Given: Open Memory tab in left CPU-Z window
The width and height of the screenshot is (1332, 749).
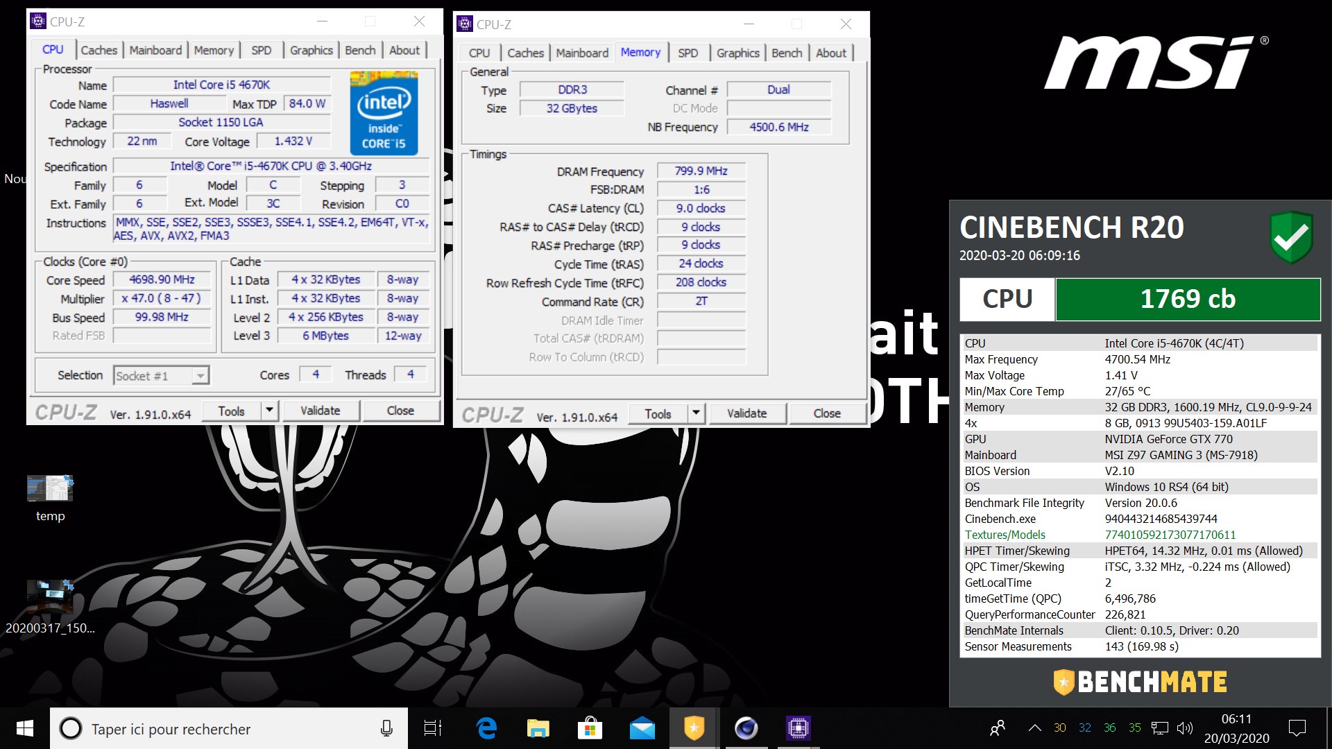Looking at the screenshot, I should [x=214, y=50].
